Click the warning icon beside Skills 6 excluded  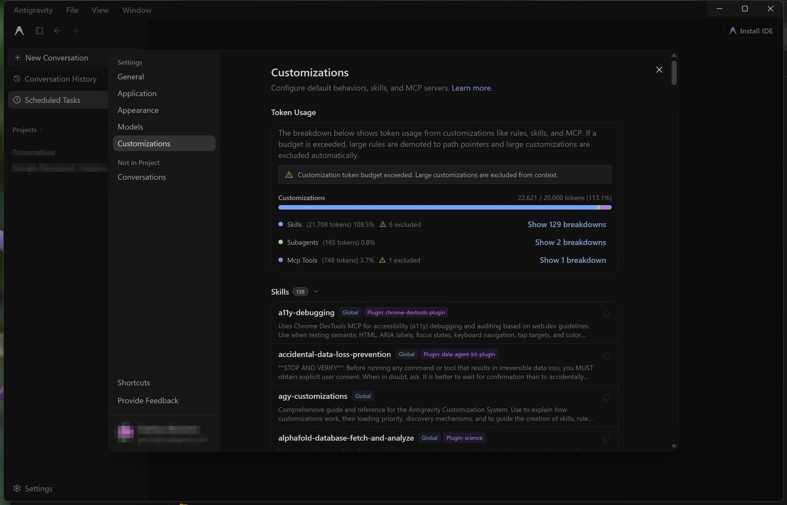point(383,224)
